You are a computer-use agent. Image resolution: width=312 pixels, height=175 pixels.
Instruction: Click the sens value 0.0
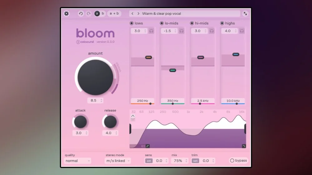pyautogui.click(x=159, y=161)
